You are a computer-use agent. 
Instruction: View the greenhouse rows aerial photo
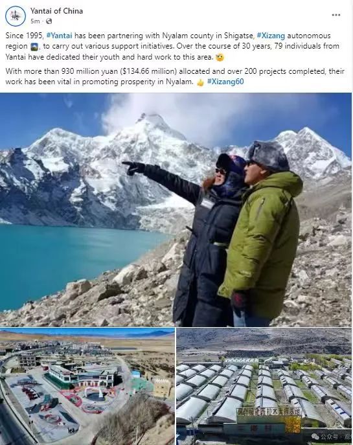[x=264, y=386]
